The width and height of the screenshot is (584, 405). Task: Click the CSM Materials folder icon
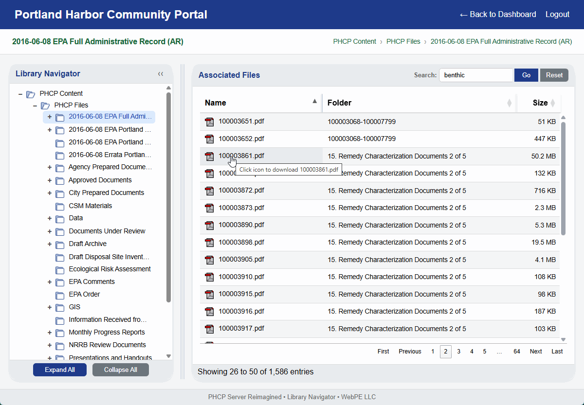[60, 206]
